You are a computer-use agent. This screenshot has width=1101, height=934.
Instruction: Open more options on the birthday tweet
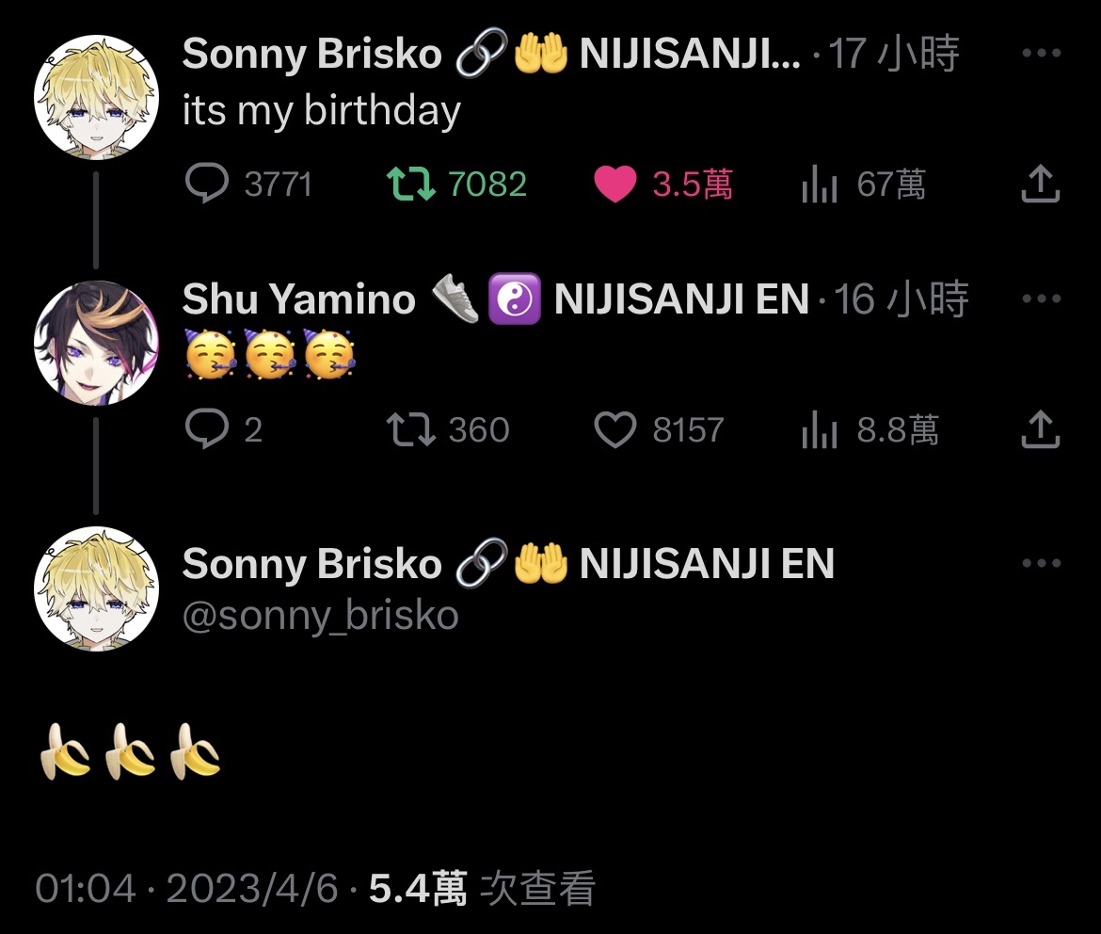[1042, 53]
